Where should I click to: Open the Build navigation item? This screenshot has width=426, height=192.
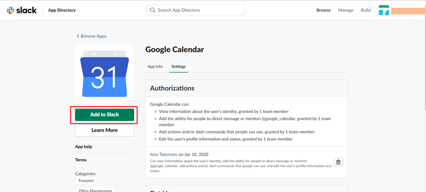click(366, 10)
